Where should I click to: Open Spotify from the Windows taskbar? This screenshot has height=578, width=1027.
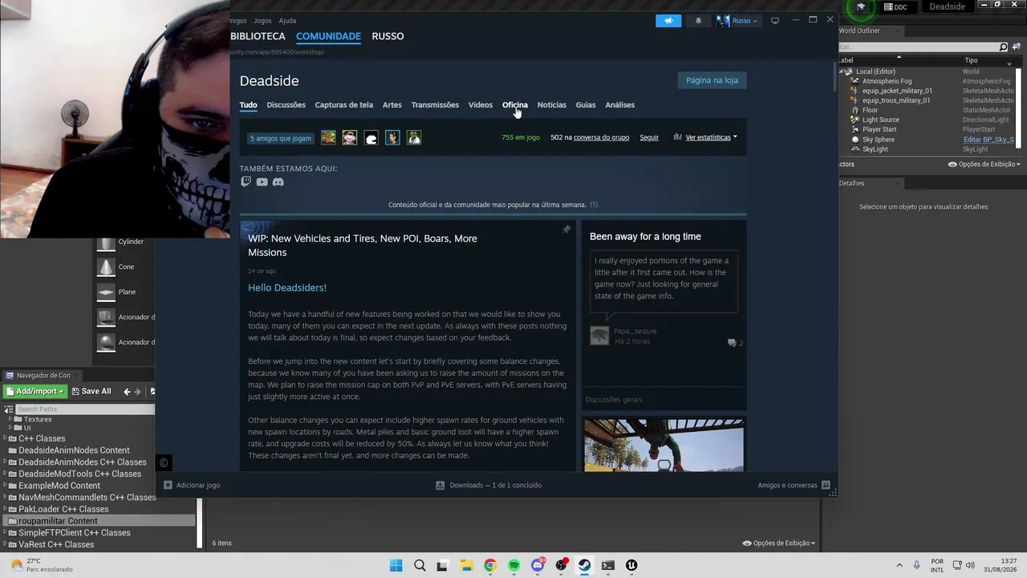tap(513, 565)
